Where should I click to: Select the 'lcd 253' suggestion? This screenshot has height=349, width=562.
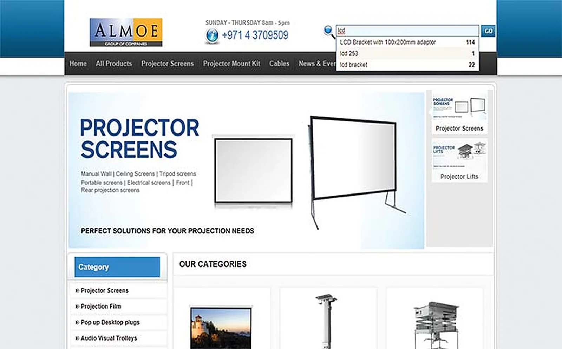pos(407,53)
